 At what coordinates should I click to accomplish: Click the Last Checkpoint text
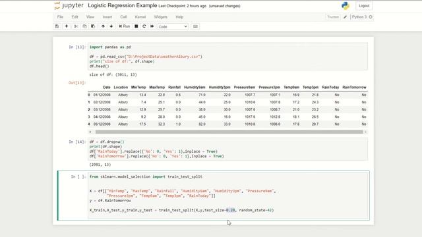point(182,6)
